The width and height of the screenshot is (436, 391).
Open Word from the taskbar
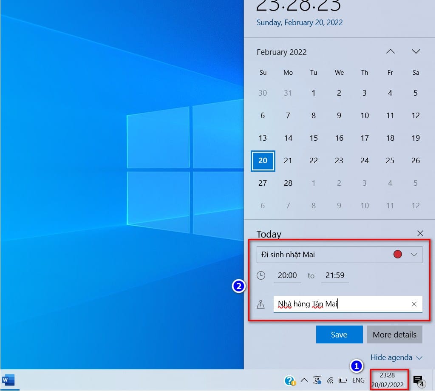click(x=8, y=380)
